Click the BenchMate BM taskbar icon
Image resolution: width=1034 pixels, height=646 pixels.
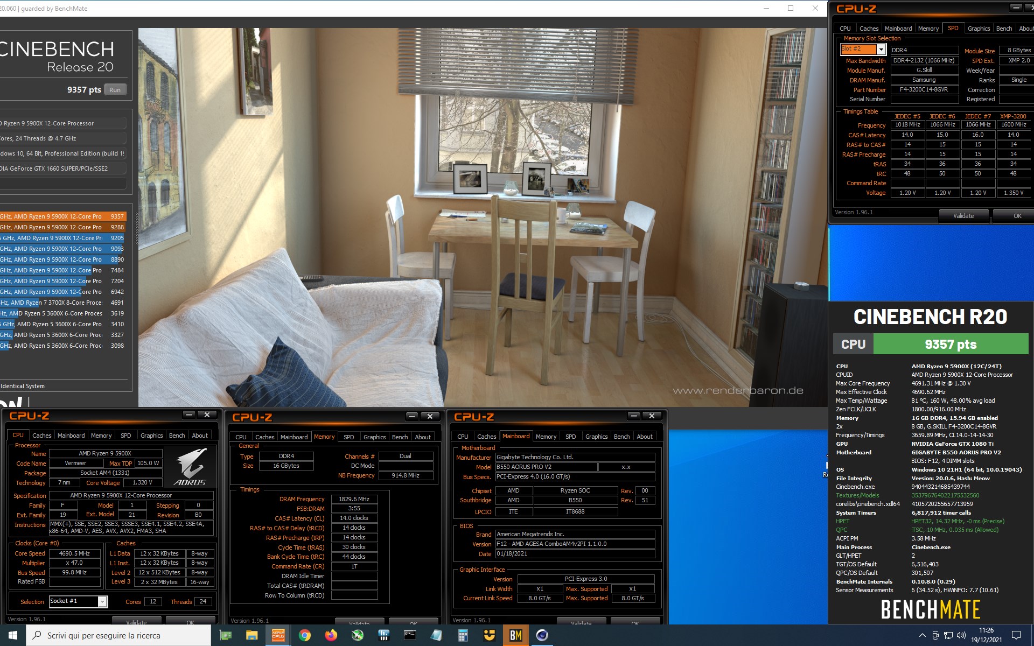[515, 635]
